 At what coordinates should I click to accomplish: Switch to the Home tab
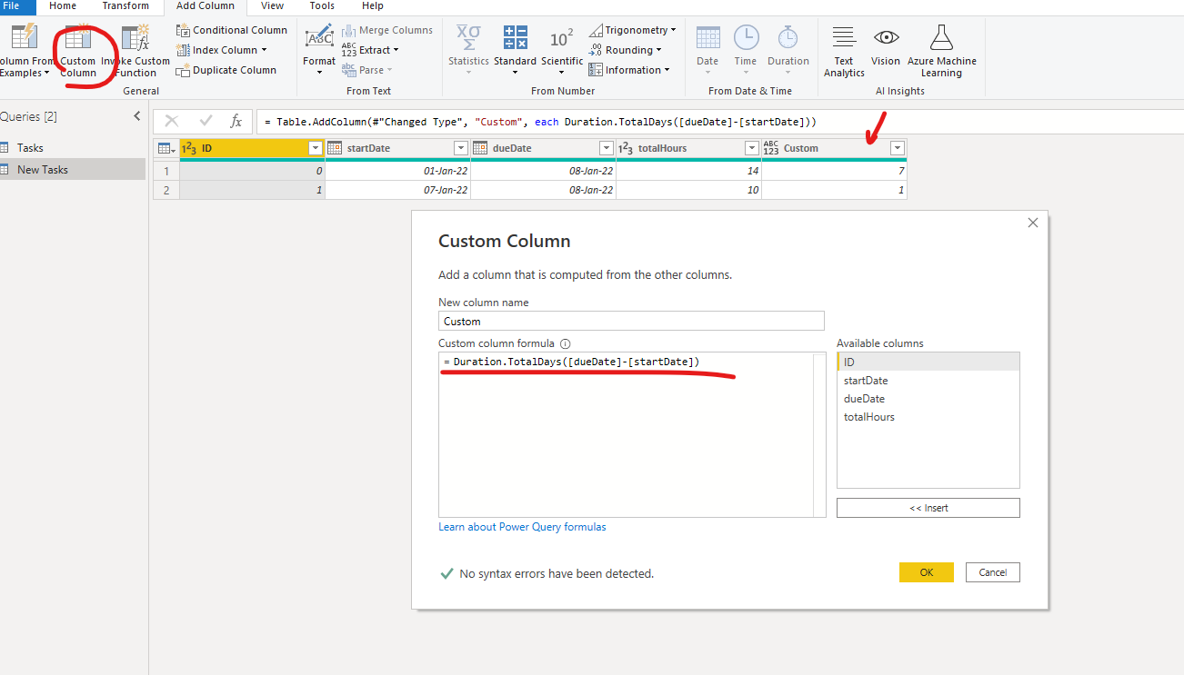coord(63,6)
